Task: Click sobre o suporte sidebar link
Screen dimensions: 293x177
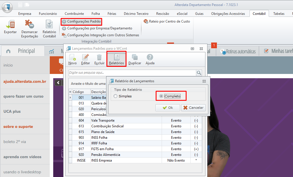Action: (18, 127)
